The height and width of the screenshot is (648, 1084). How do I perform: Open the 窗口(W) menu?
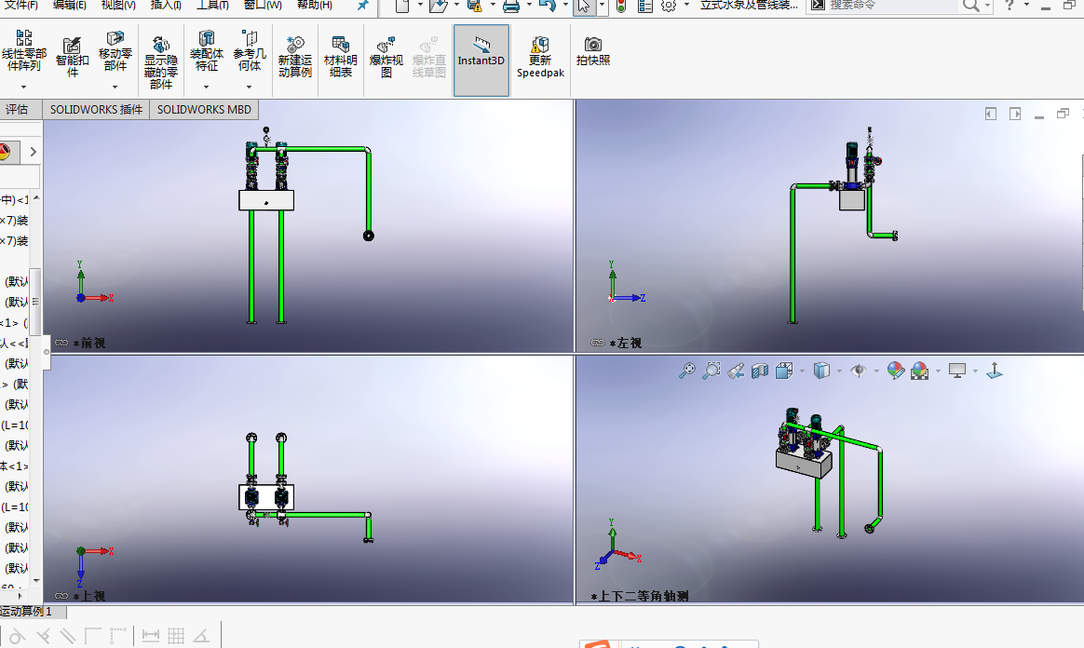(x=263, y=5)
